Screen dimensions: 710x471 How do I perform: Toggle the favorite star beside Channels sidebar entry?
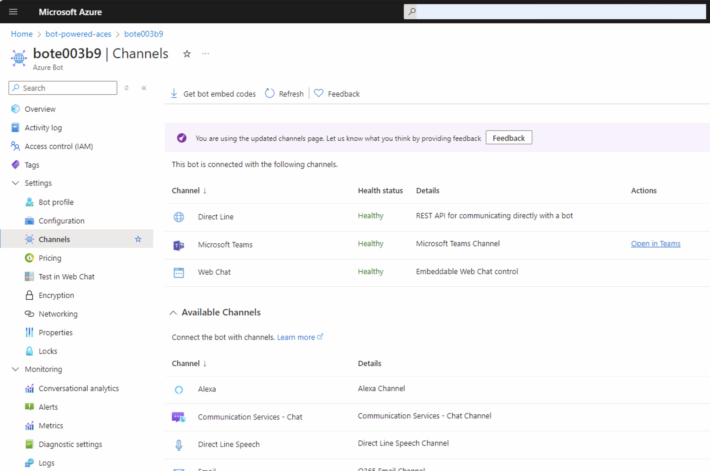tap(138, 239)
